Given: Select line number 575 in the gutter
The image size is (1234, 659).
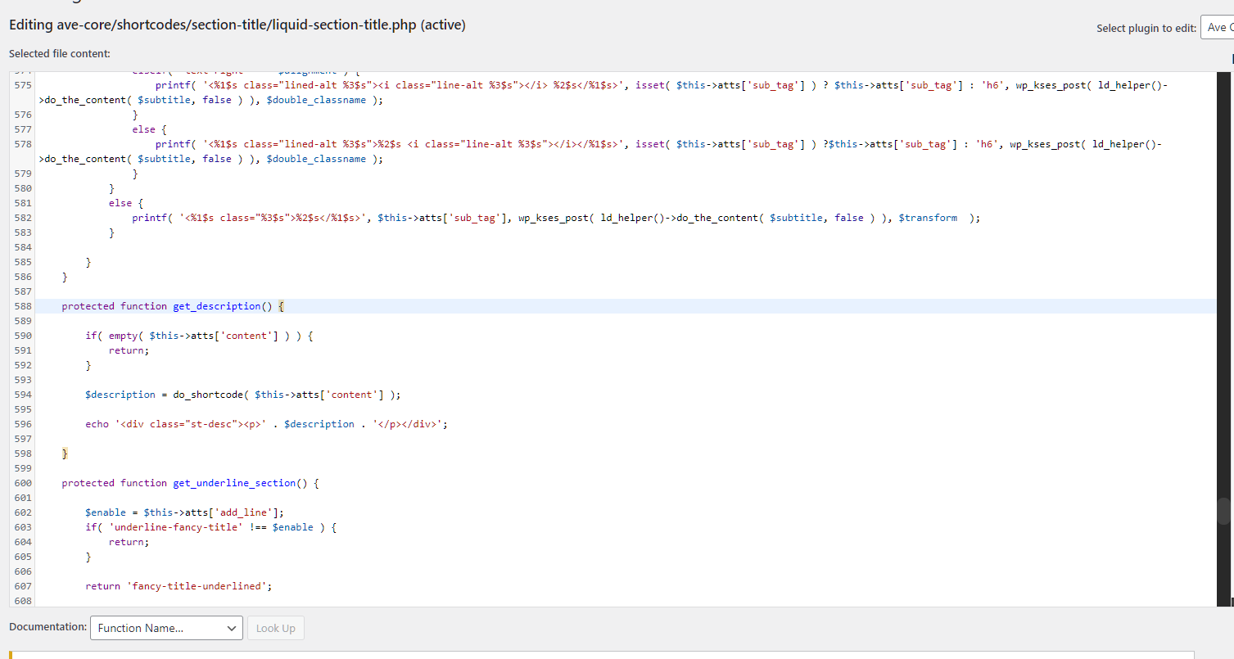Looking at the screenshot, I should (x=22, y=85).
